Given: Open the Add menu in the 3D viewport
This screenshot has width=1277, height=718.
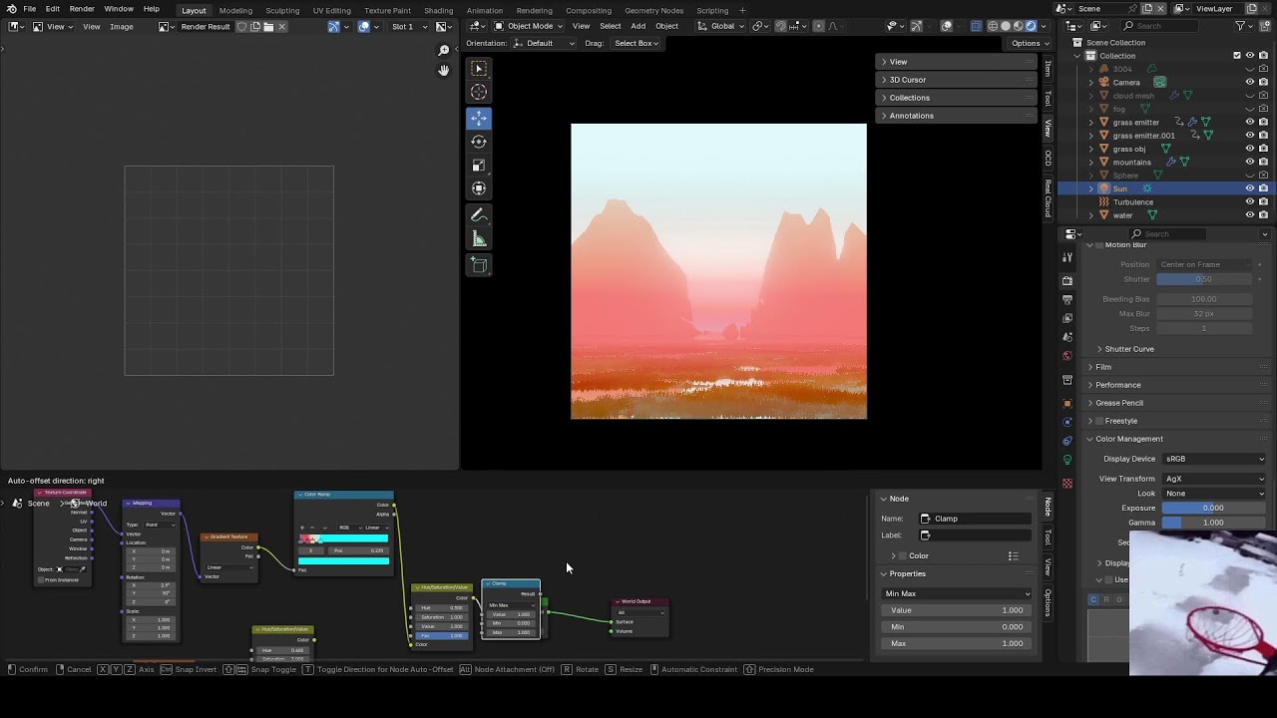Looking at the screenshot, I should point(638,26).
